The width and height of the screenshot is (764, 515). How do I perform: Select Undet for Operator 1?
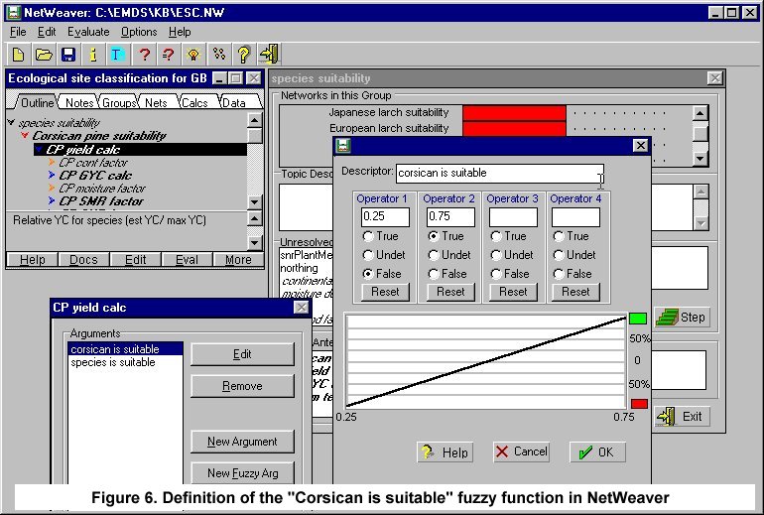pos(368,255)
